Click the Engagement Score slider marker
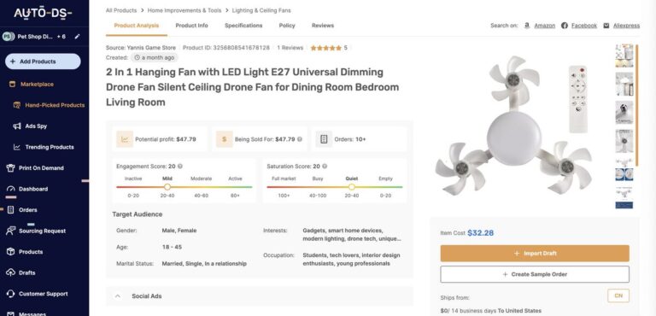Viewport: 656px width, 316px height. pos(167,187)
